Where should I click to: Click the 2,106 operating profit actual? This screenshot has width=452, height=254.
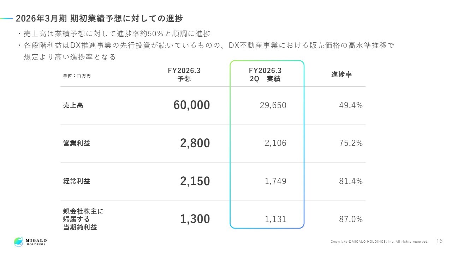pos(275,143)
